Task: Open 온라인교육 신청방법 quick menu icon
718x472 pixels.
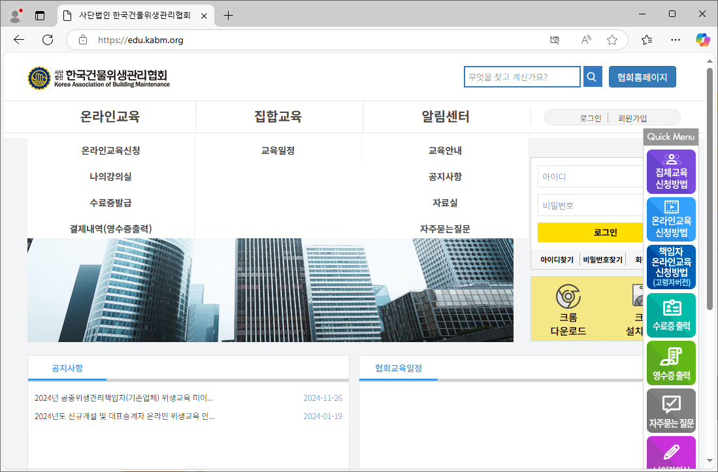Action: (x=672, y=219)
